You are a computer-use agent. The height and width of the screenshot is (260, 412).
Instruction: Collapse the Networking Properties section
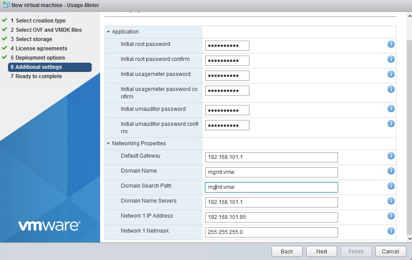tap(108, 143)
